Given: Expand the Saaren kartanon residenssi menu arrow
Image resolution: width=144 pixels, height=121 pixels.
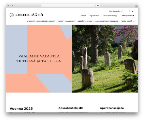Looking at the screenshot, I should tap(120, 21).
